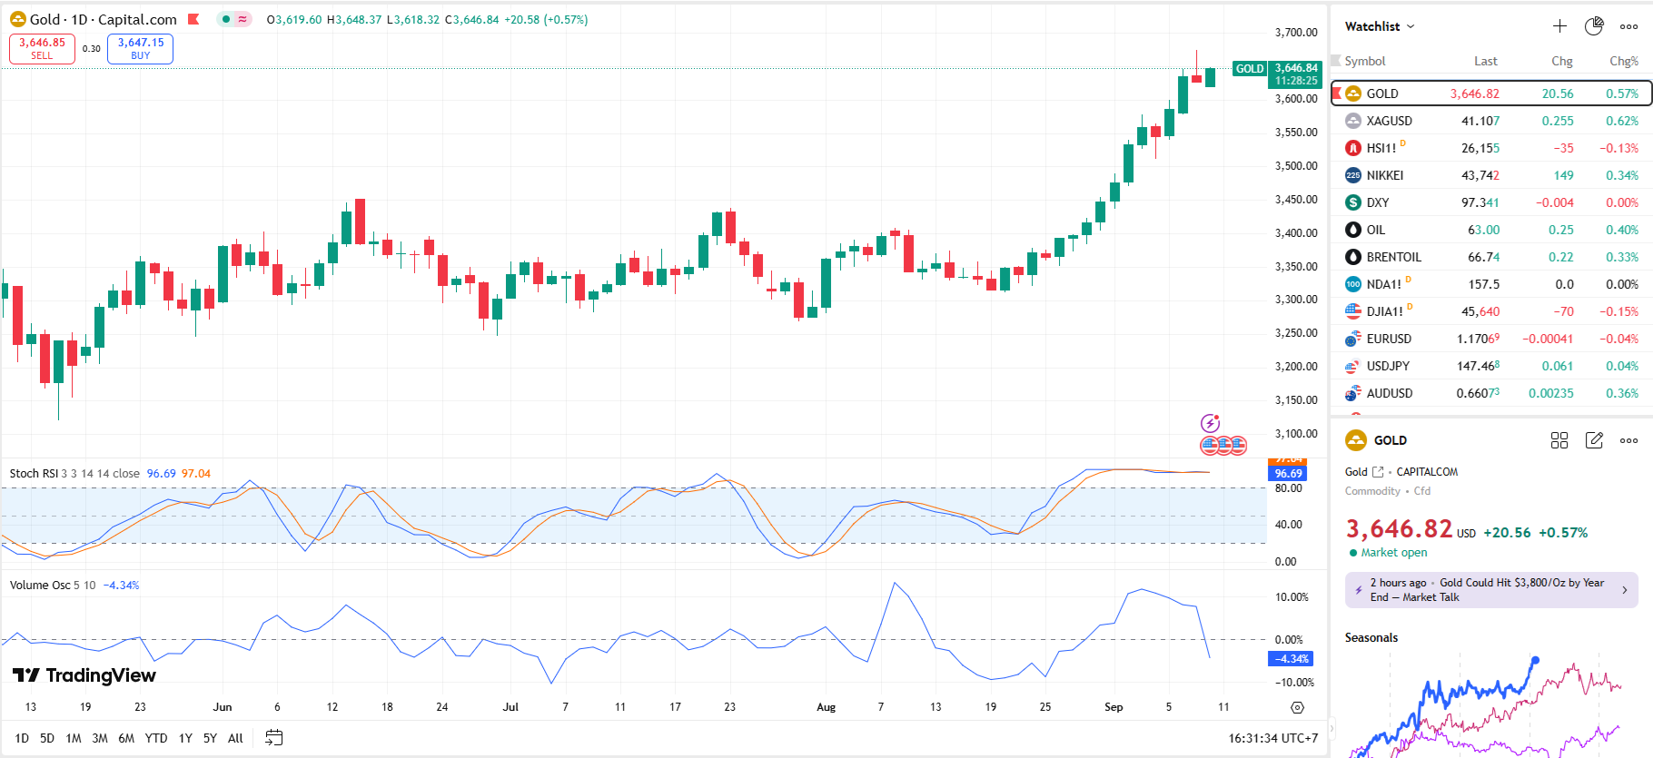Open the watchlist three-dot settings menu

(1629, 26)
